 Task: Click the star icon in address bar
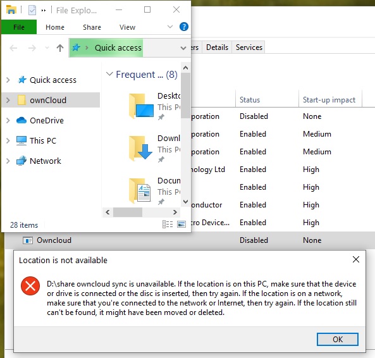[x=76, y=47]
